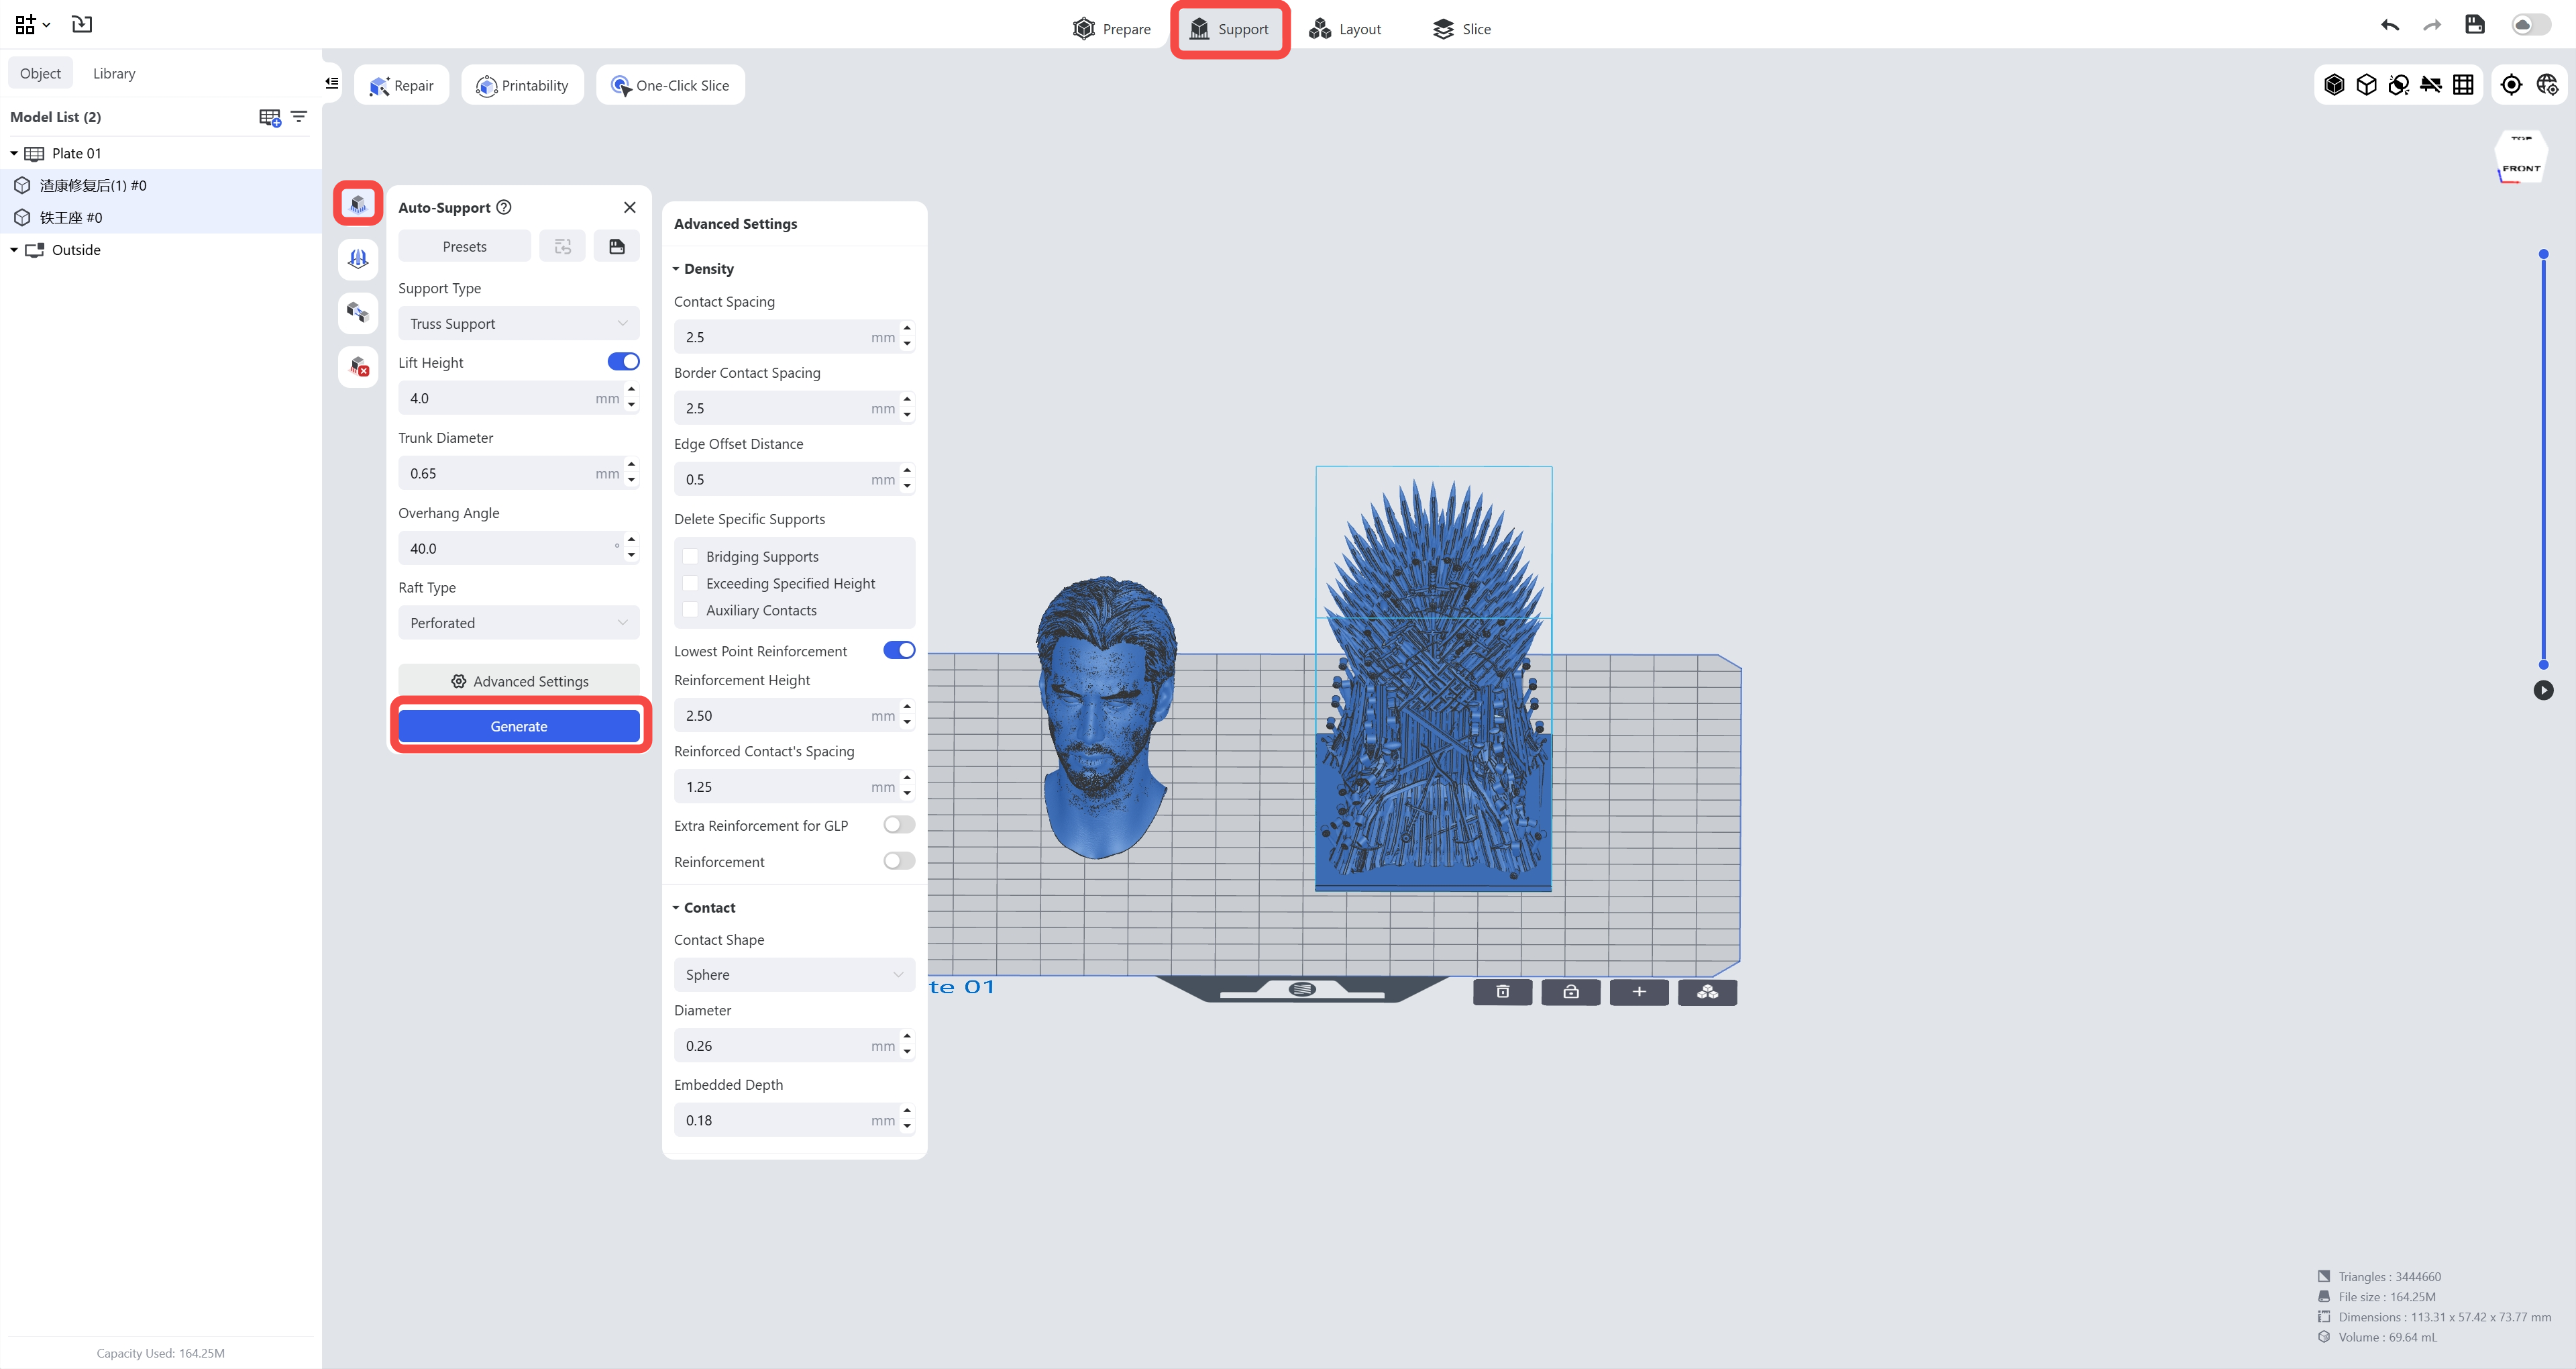This screenshot has width=2576, height=1369.
Task: Play the layer preview animation
Action: [2544, 689]
